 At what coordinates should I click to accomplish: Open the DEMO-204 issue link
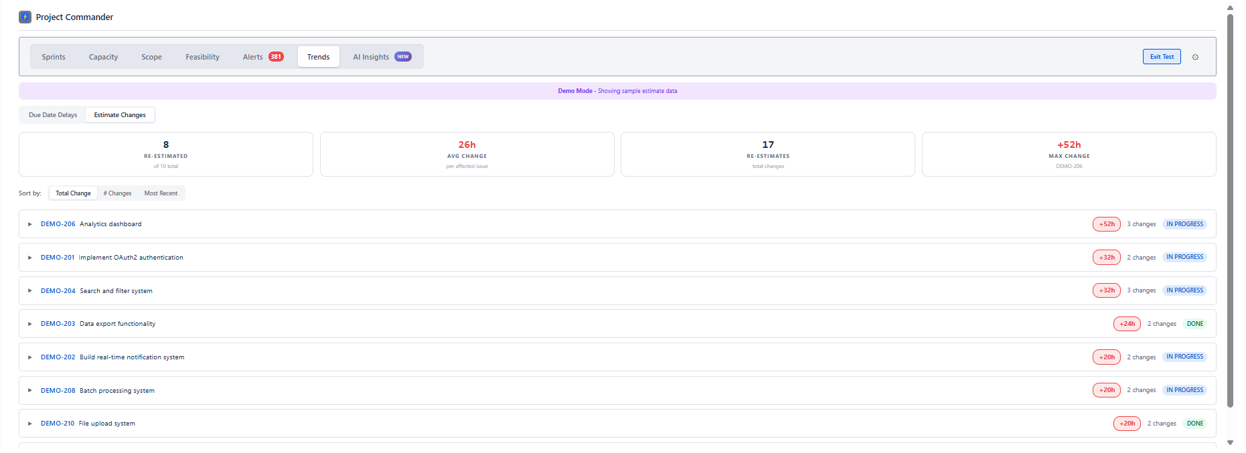58,291
